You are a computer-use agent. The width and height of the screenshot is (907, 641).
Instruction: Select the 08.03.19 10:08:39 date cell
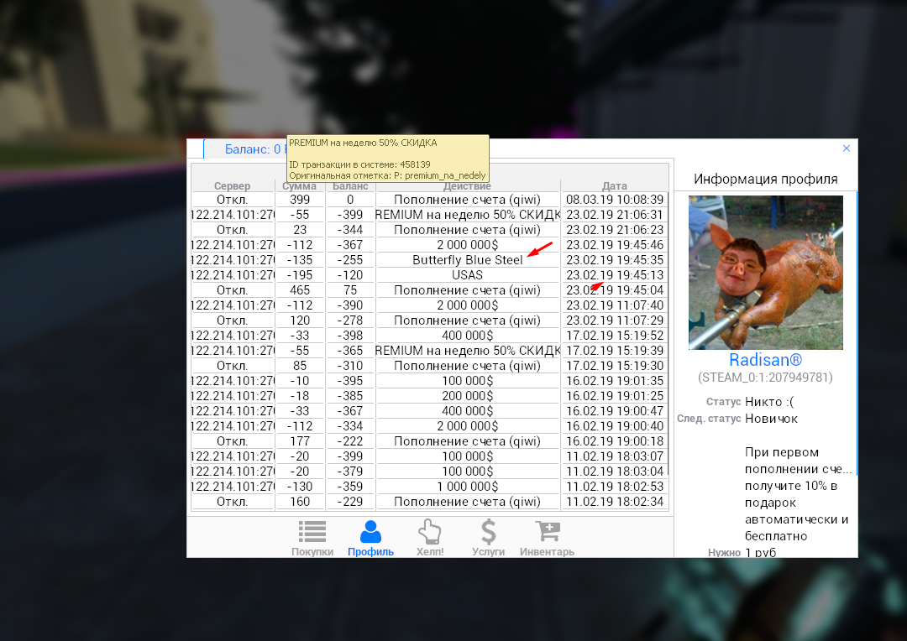click(614, 200)
